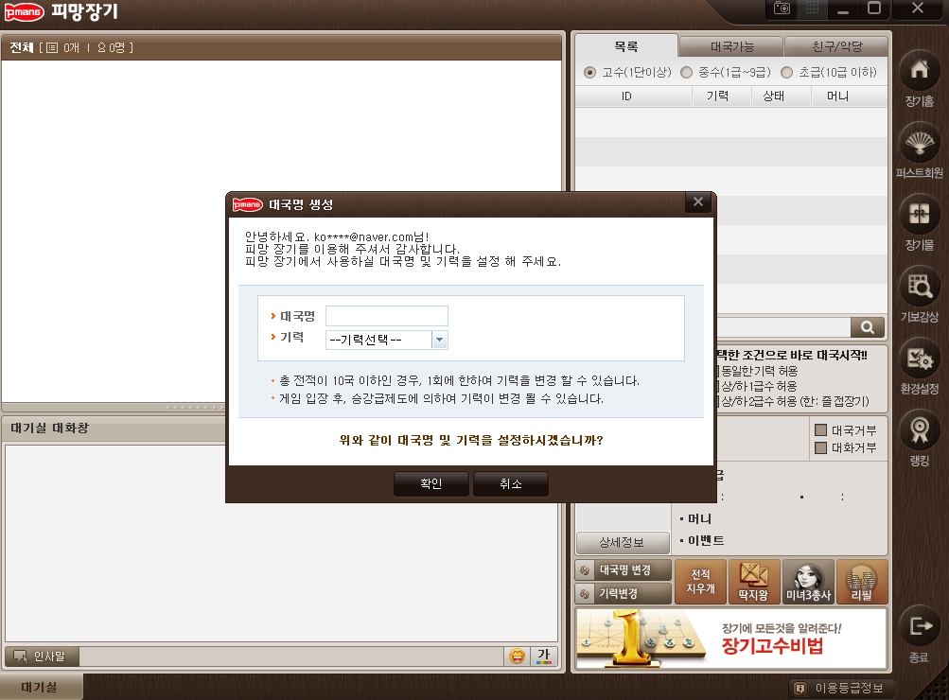949x700 pixels.
Task: Click the grid icon in title bar
Action: tap(812, 9)
